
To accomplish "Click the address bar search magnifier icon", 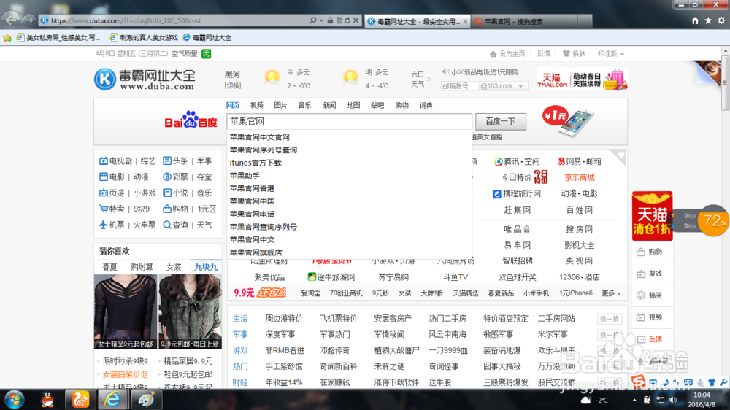I will pos(313,20).
